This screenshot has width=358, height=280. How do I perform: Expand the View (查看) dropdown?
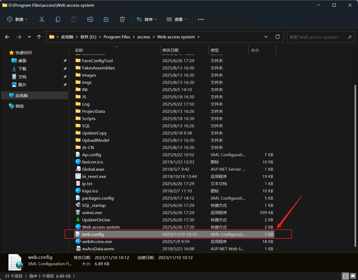point(177,19)
